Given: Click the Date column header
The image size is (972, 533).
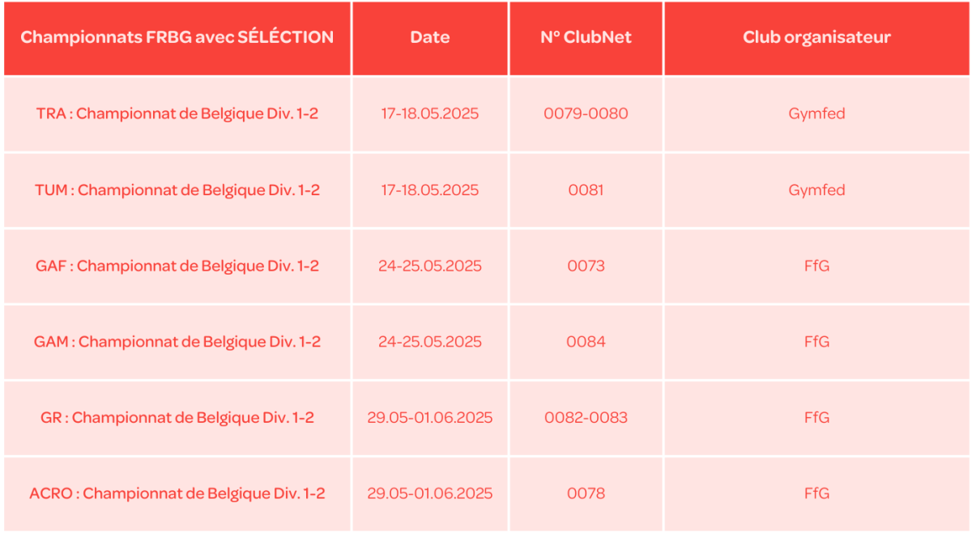Looking at the screenshot, I should click(x=430, y=37).
